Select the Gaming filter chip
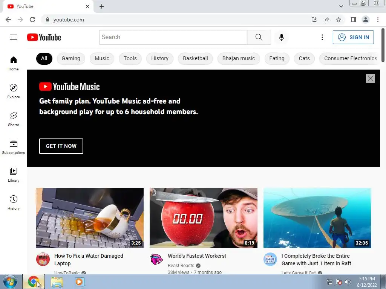Viewport: 386px width, 289px height. point(71,58)
